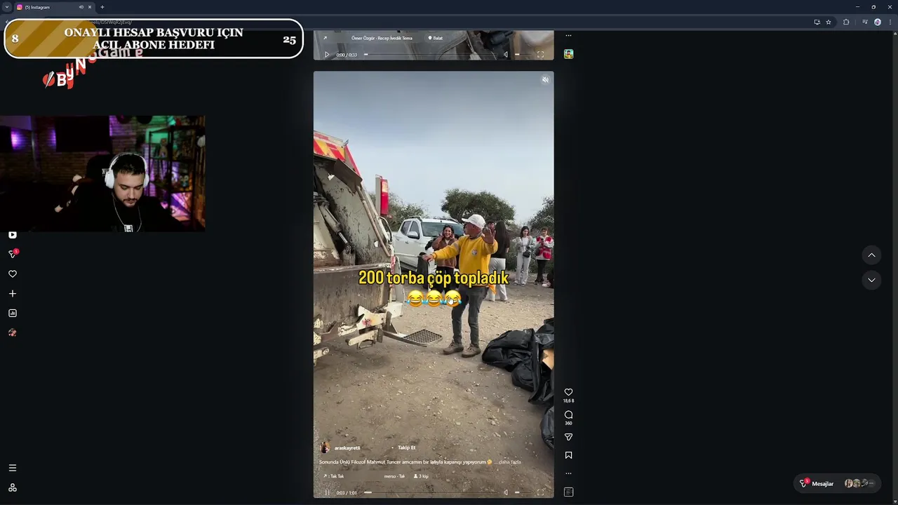
Task: Seek the previous reel's 0:33 progress bar
Action: [x=432, y=55]
